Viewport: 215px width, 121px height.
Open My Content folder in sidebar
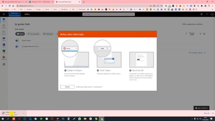pos(4,32)
